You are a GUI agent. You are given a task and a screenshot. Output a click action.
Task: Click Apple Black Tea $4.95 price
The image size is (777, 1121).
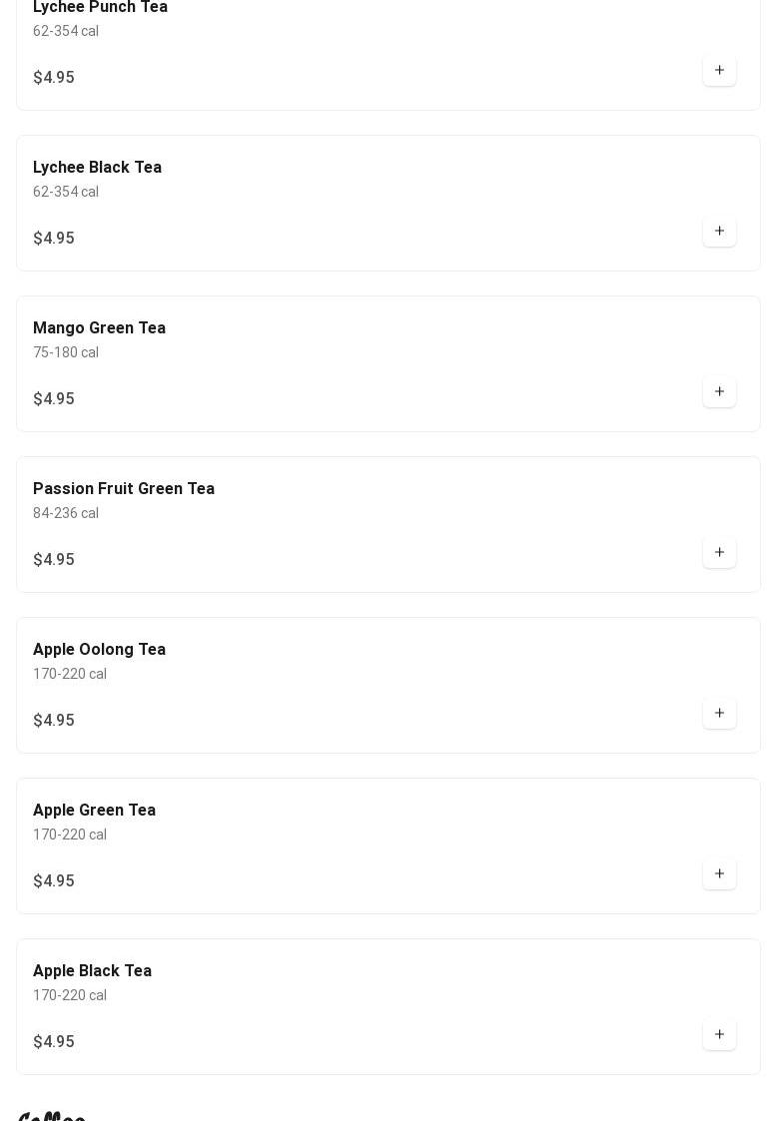pos(54,1042)
